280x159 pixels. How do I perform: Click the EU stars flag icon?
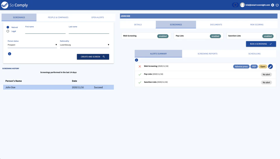tap(235, 5)
